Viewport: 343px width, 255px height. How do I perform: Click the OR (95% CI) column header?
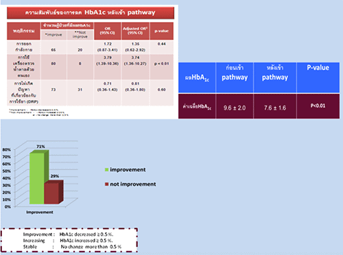click(x=108, y=31)
